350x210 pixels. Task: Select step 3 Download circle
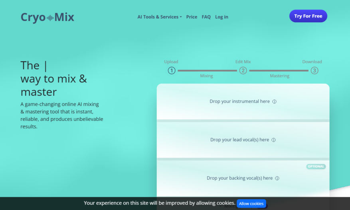click(314, 71)
